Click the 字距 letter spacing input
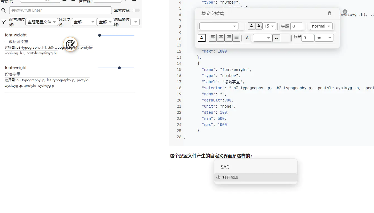Image resolution: width=374 pixels, height=213 pixels. coord(297,26)
